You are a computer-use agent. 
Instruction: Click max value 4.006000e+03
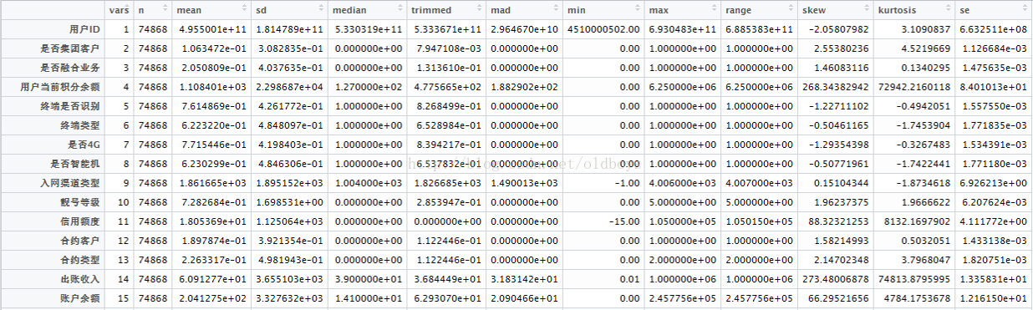tap(682, 182)
